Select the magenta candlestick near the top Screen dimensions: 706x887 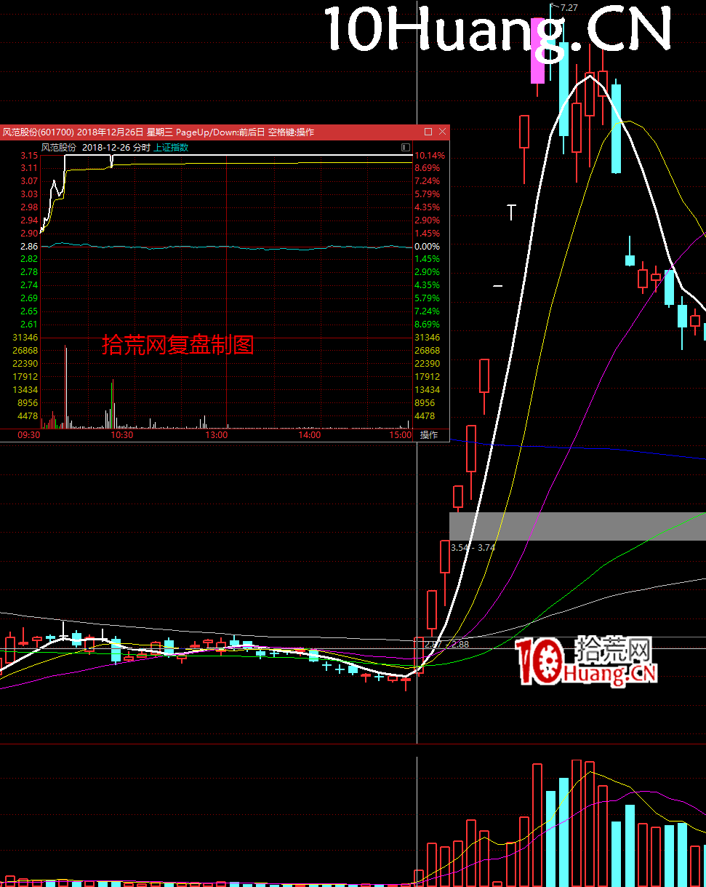(537, 52)
